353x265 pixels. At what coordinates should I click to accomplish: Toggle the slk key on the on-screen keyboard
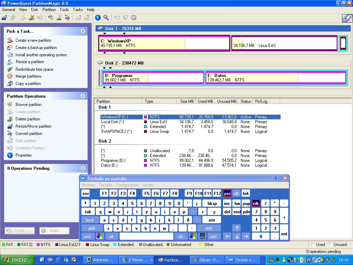pos(236,194)
